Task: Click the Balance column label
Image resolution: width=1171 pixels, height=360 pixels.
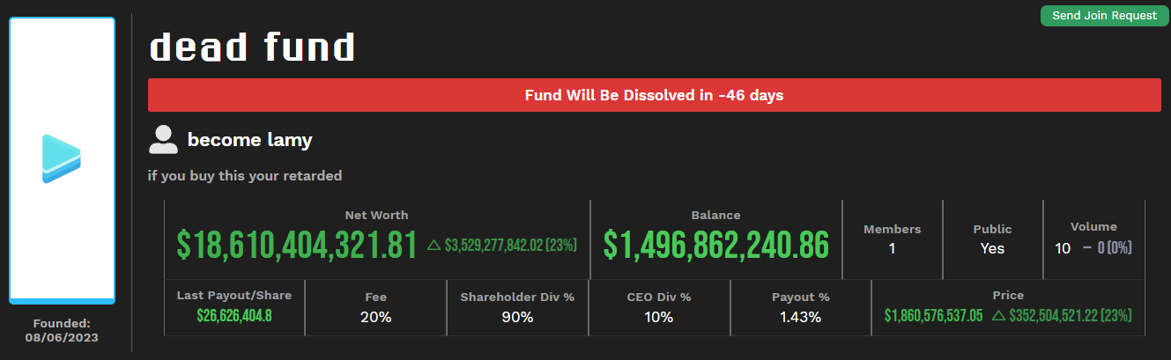Action: click(x=716, y=215)
